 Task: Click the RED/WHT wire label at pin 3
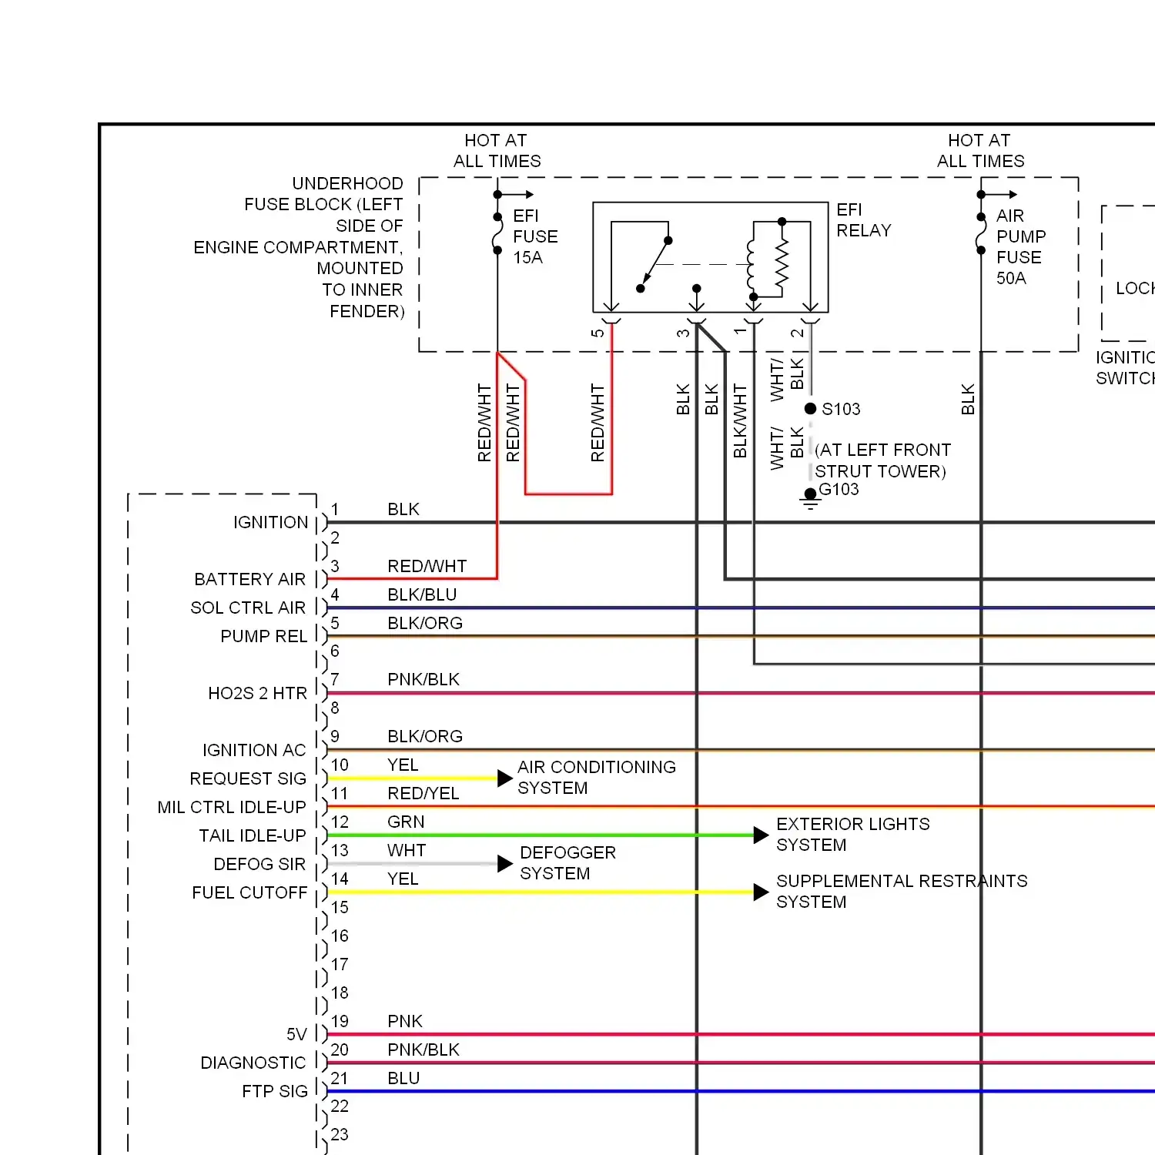click(427, 567)
